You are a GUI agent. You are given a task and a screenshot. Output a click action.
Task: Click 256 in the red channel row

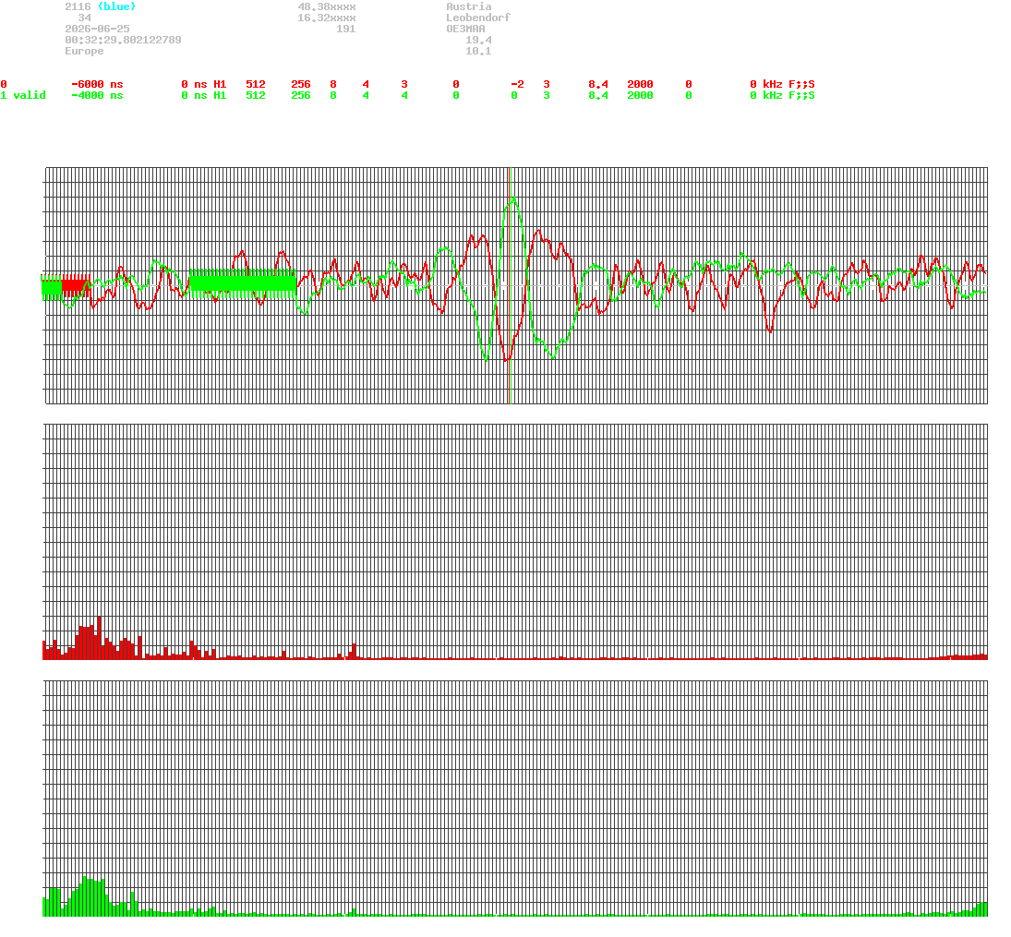click(x=301, y=85)
